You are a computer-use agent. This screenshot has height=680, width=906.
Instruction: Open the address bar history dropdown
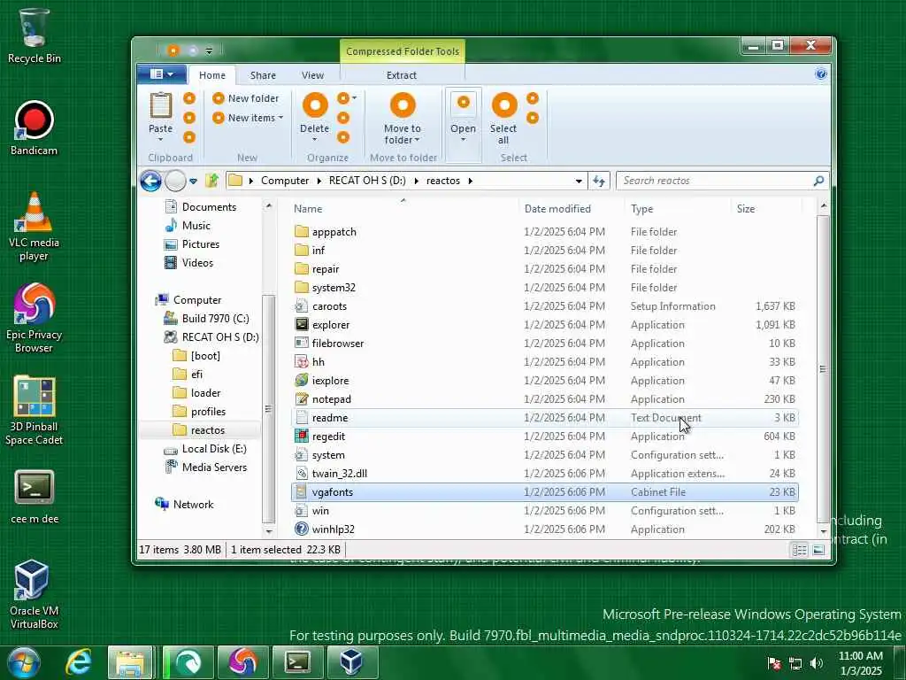579,181
